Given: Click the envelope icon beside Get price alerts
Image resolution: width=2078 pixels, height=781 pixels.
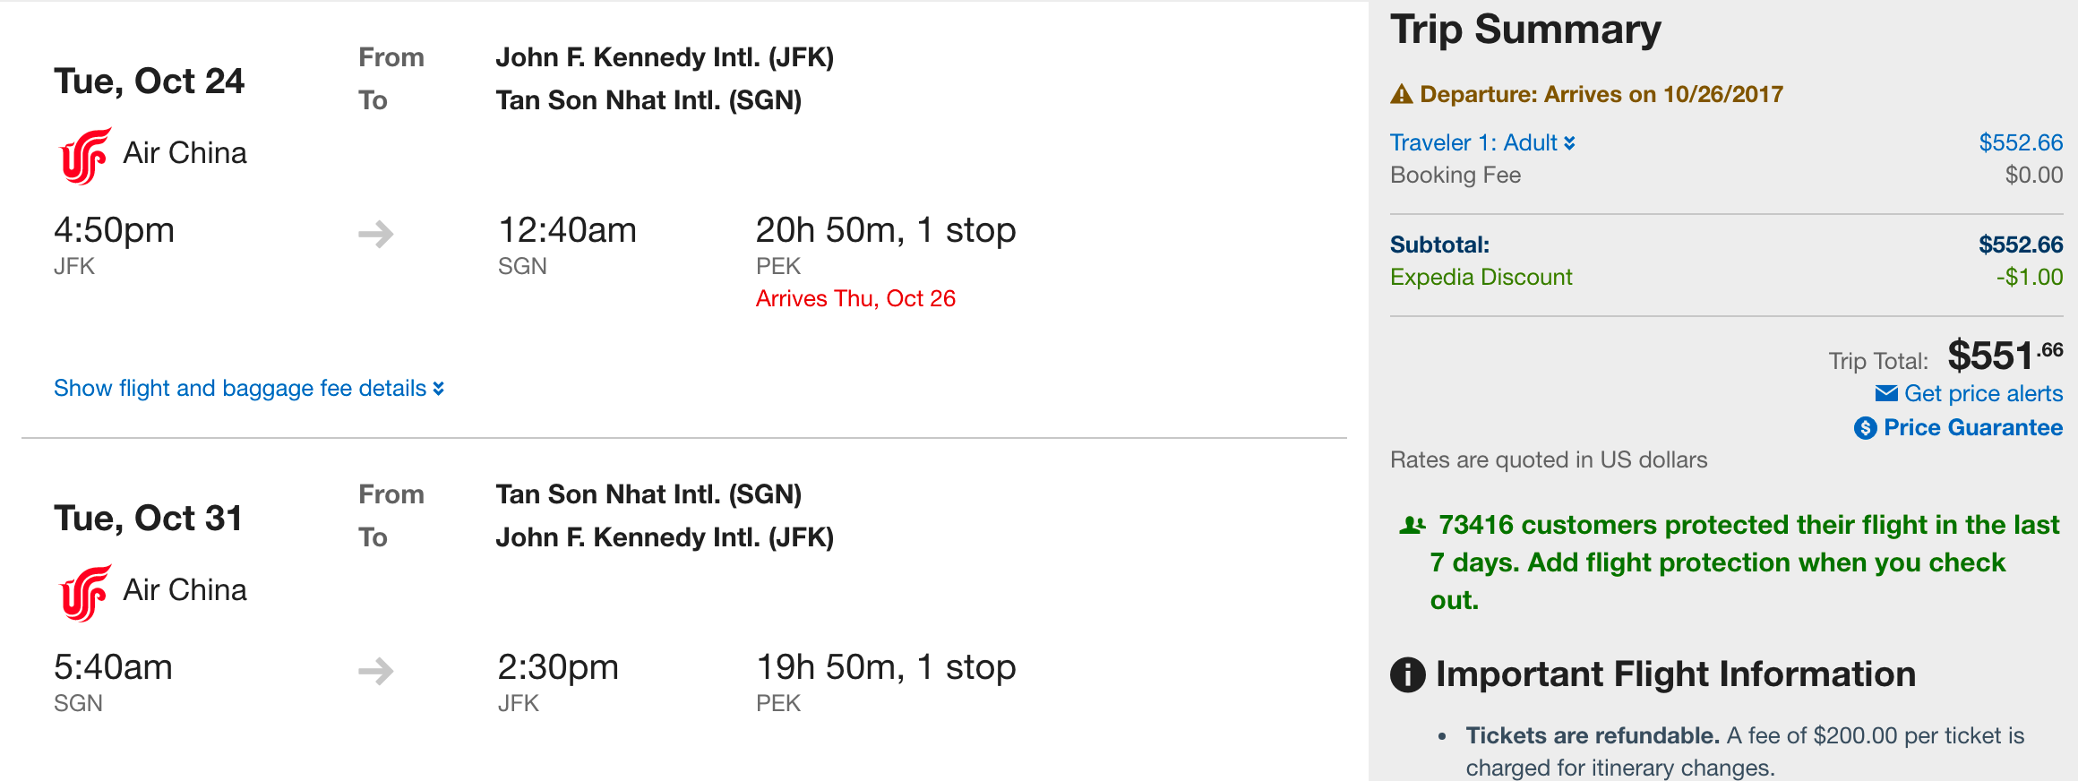Looking at the screenshot, I should pos(1886,394).
